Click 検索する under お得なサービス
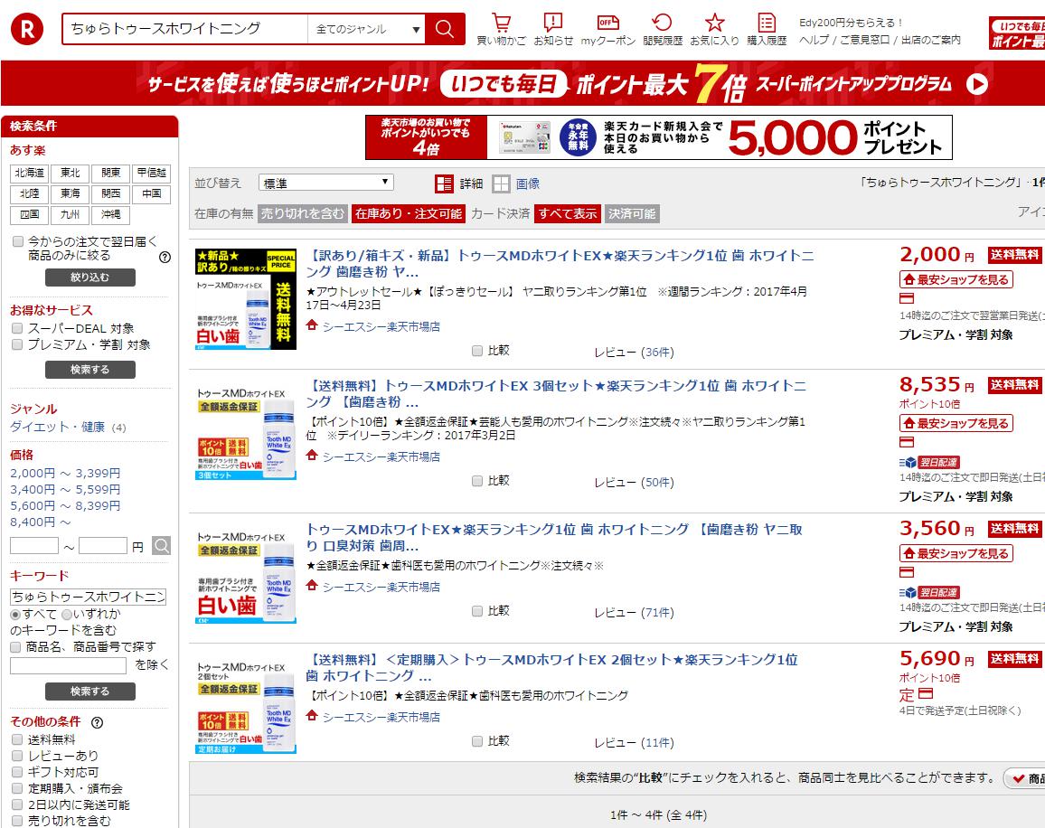1045x828 pixels. pos(90,370)
